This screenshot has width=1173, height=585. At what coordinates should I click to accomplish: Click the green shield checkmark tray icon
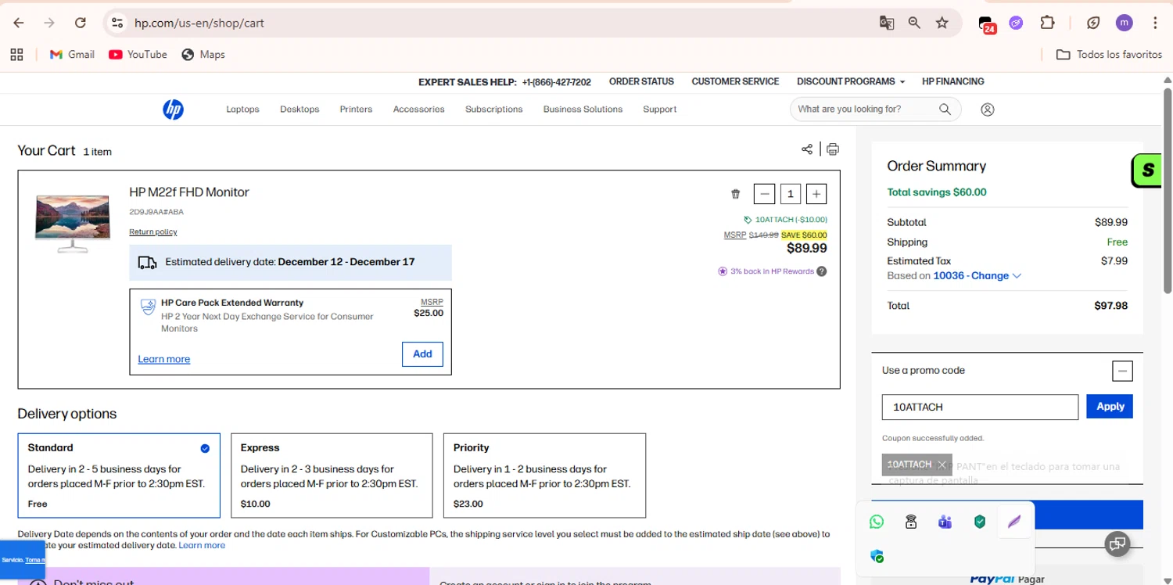pos(980,522)
